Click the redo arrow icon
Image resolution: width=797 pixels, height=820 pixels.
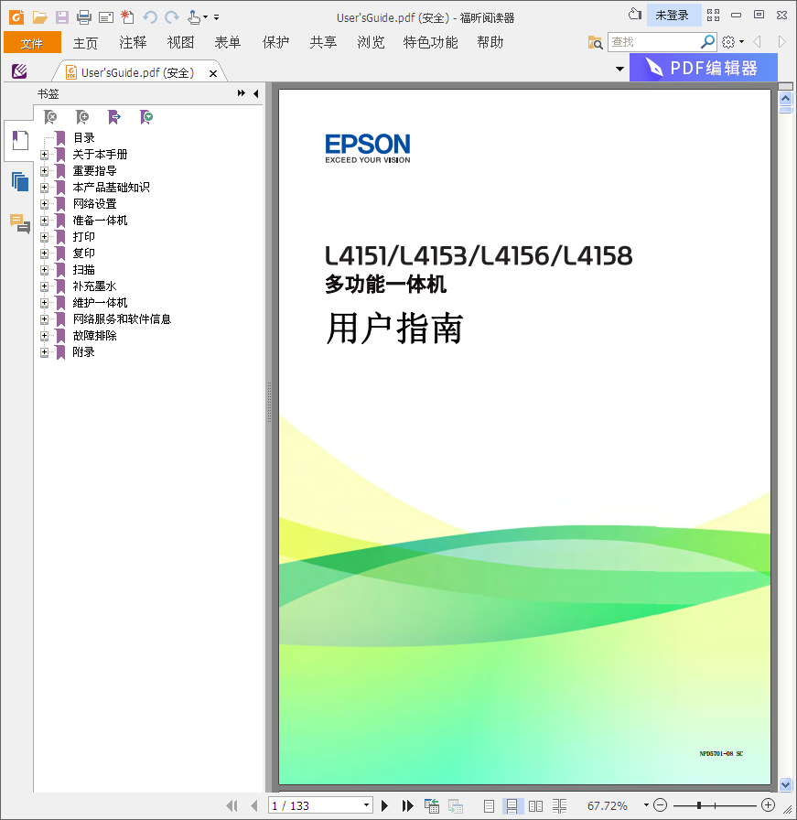172,17
